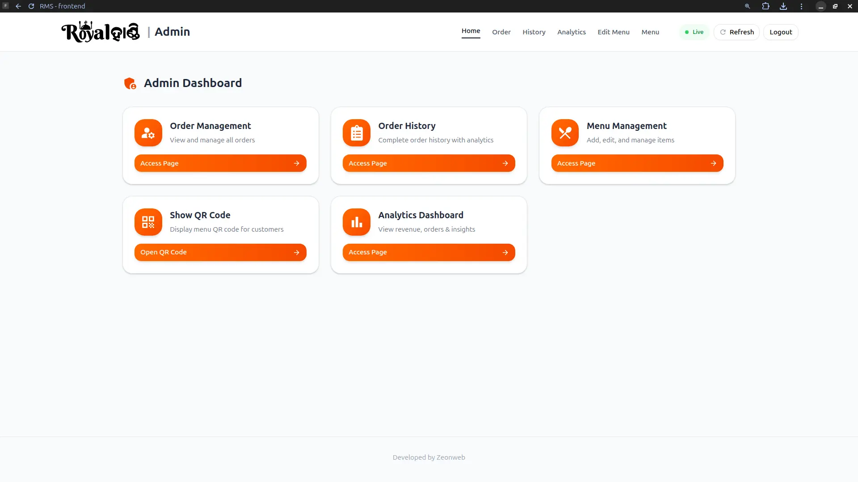Access Page for Menu Management
The width and height of the screenshot is (858, 482).
pos(637,163)
